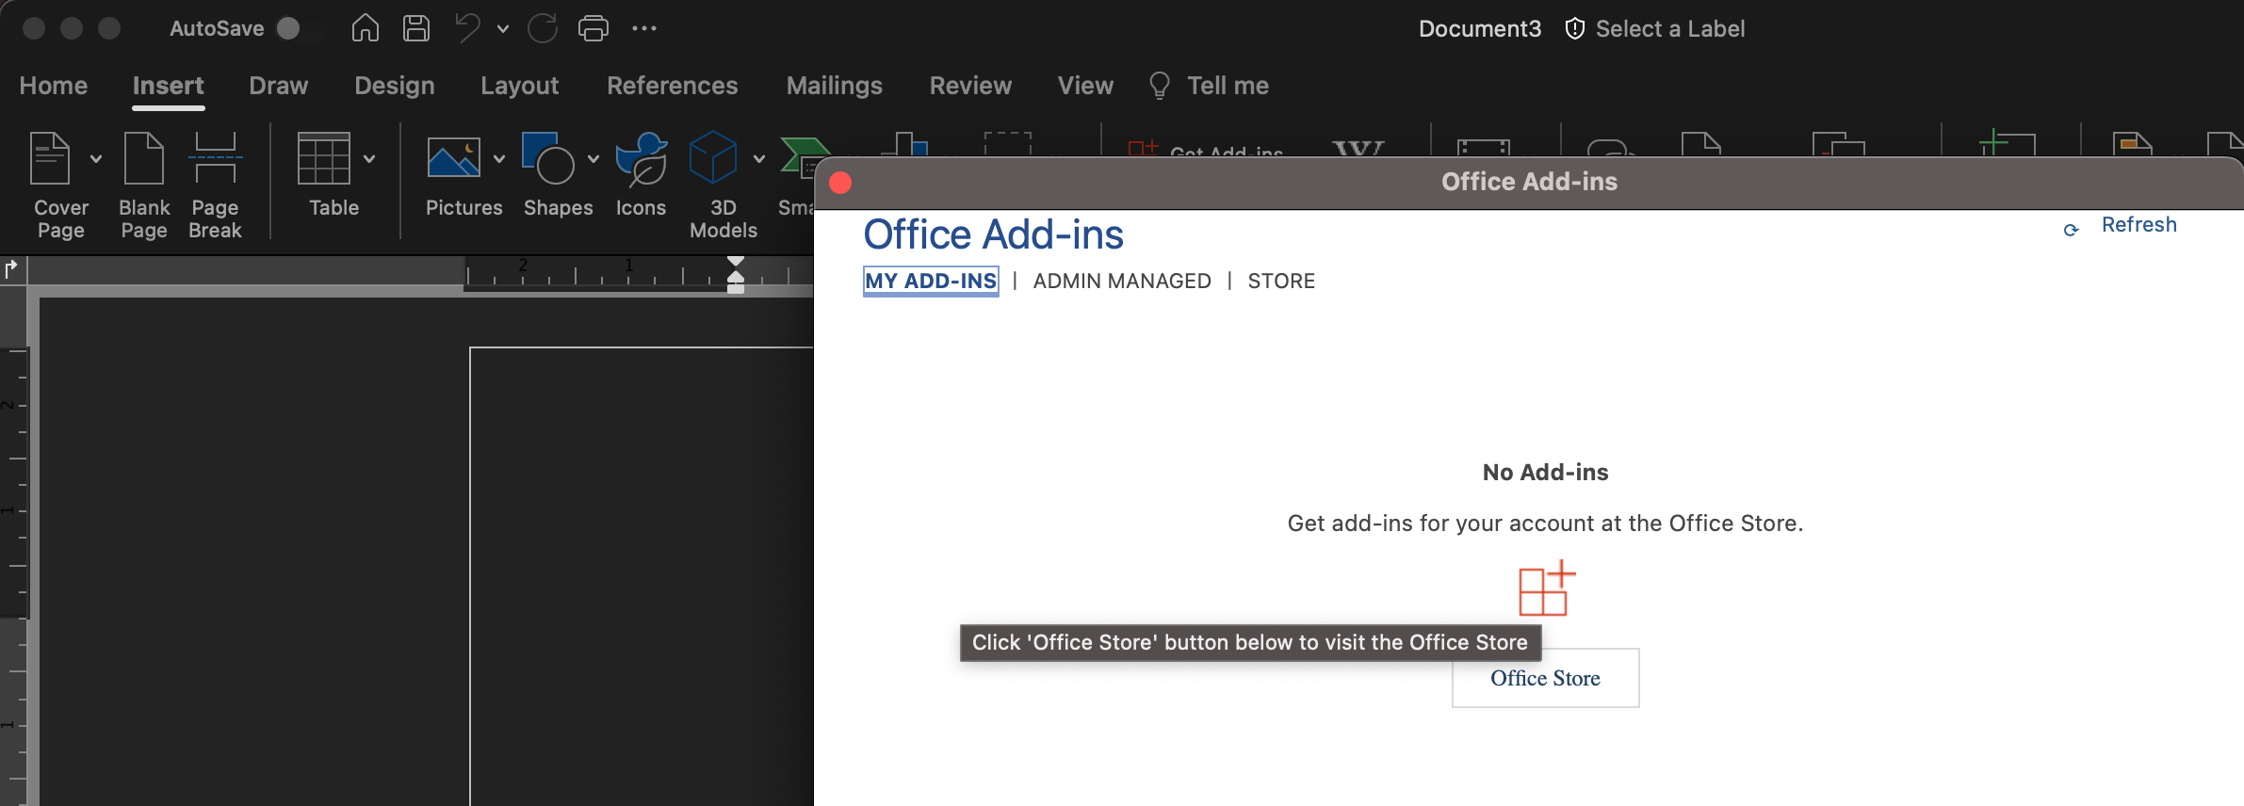Open the undo history dropdown arrow
2244x806 pixels.
click(503, 29)
